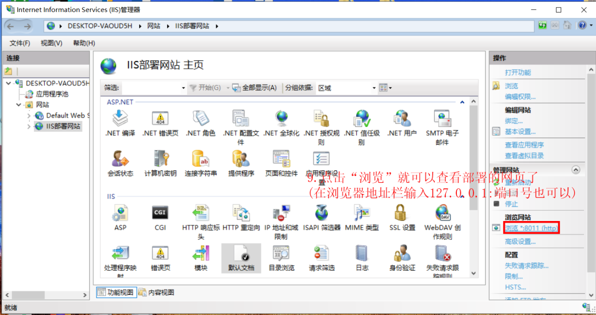Click the 高级设置... link

520,241
